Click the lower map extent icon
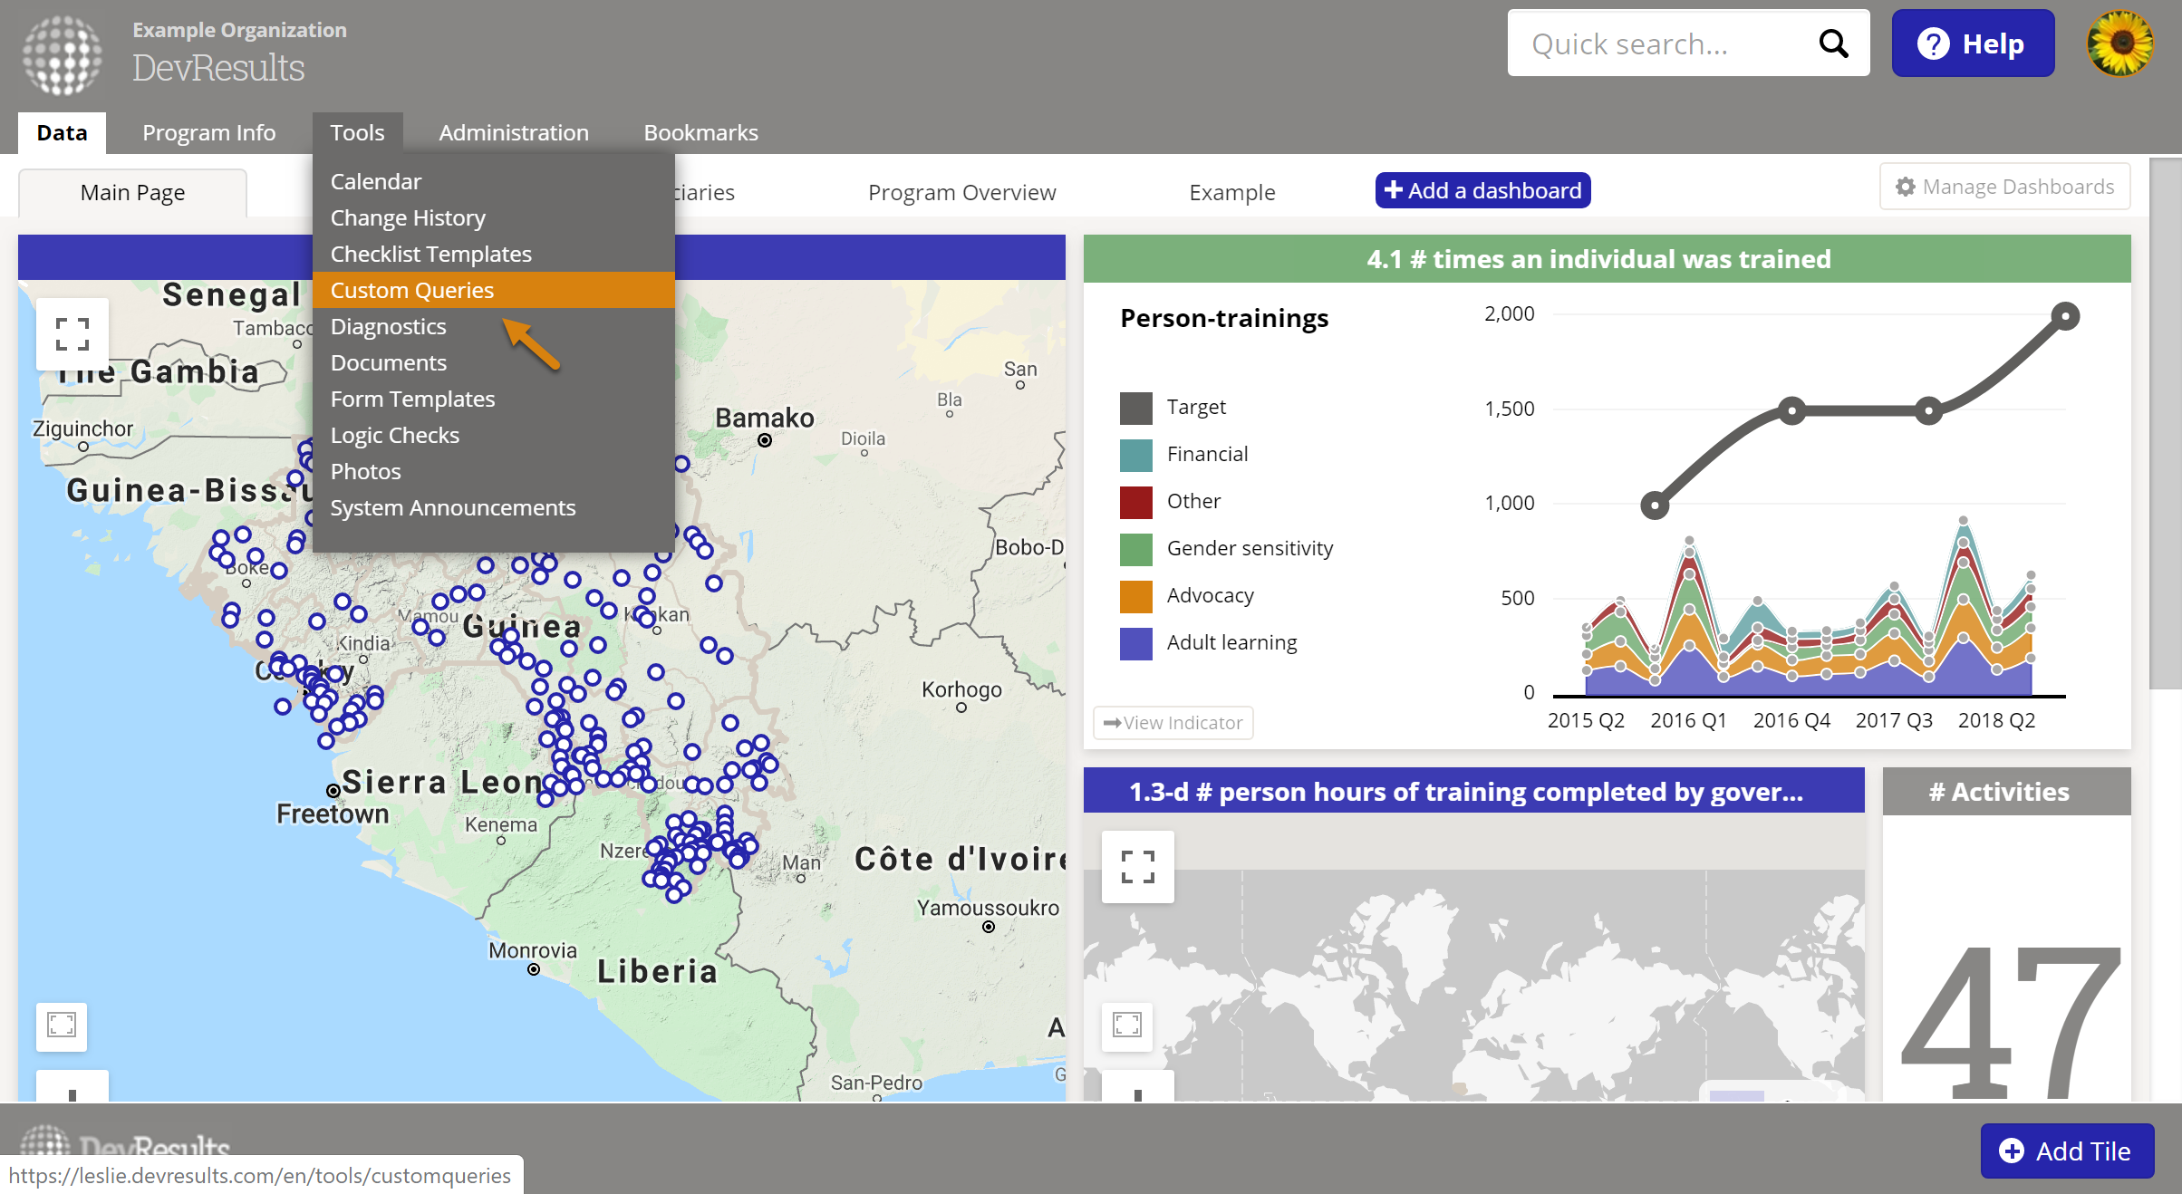Image resolution: width=2182 pixels, height=1194 pixels. (62, 1025)
